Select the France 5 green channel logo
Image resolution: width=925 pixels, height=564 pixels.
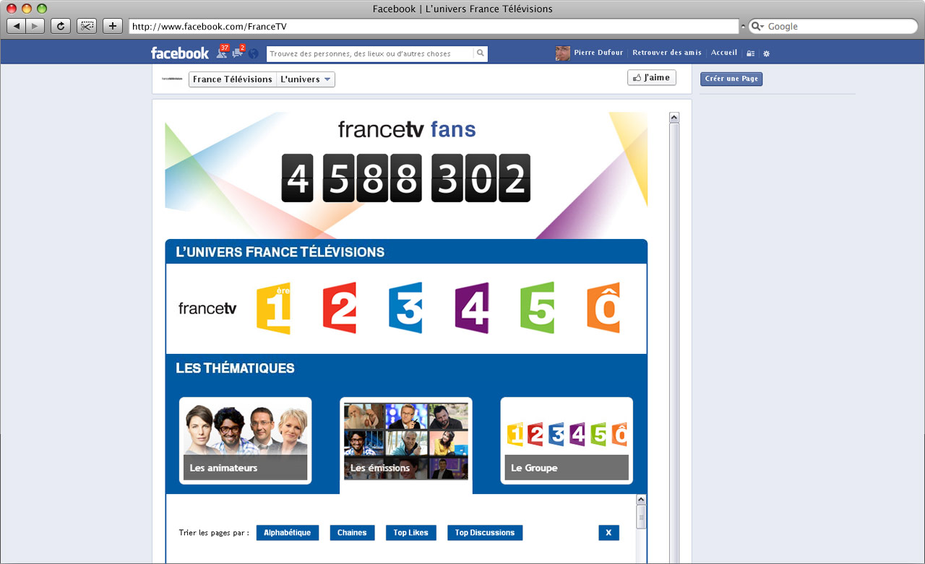[x=538, y=308]
